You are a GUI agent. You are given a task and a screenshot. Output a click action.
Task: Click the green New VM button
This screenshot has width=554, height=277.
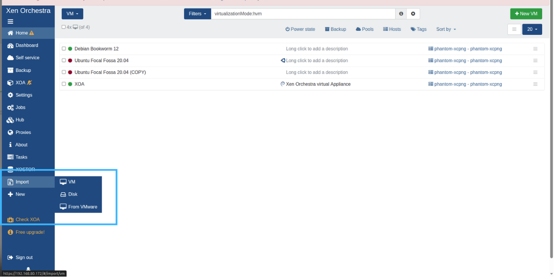[526, 14]
